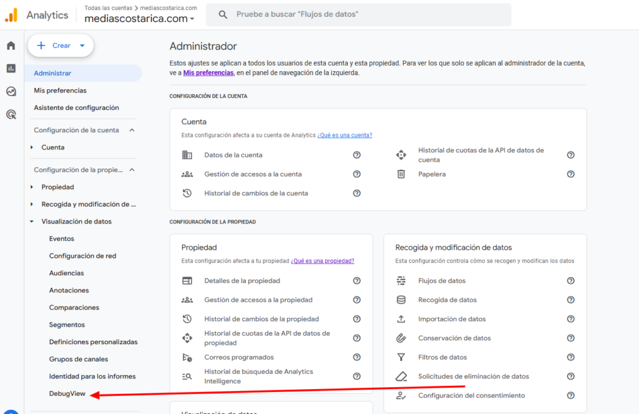The width and height of the screenshot is (639, 414).
Task: Click help icon next to Flujos de datos
Action: pos(570,281)
